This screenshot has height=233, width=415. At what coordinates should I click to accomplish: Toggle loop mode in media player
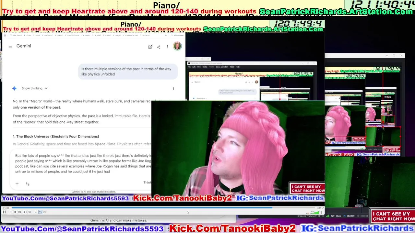[40, 212]
